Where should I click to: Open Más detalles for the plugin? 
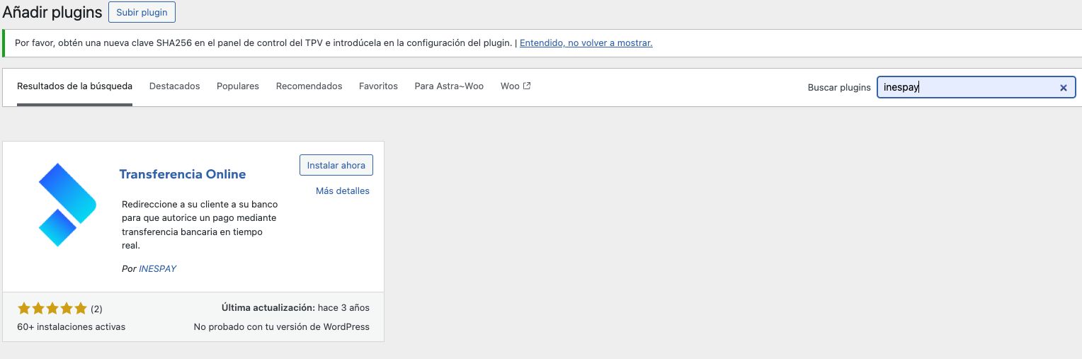coord(342,190)
